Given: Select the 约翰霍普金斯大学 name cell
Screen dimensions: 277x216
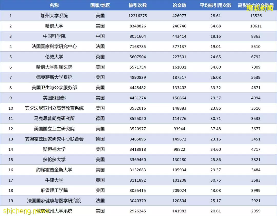Looking at the screenshot, I should (x=54, y=170).
